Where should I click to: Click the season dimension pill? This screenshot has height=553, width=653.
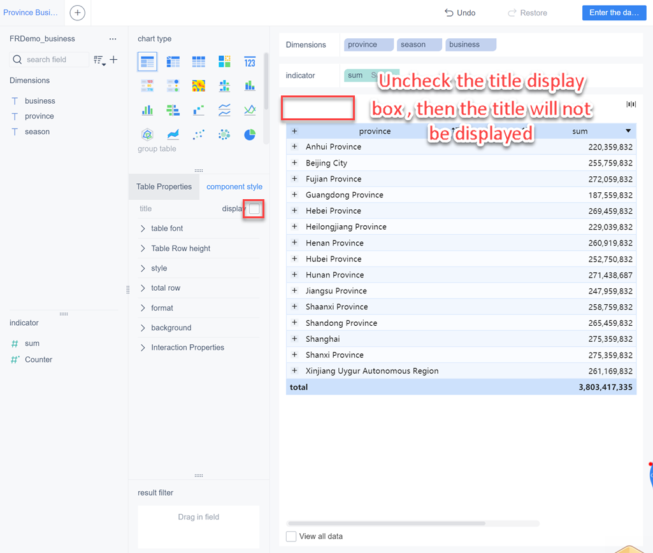tap(419, 45)
